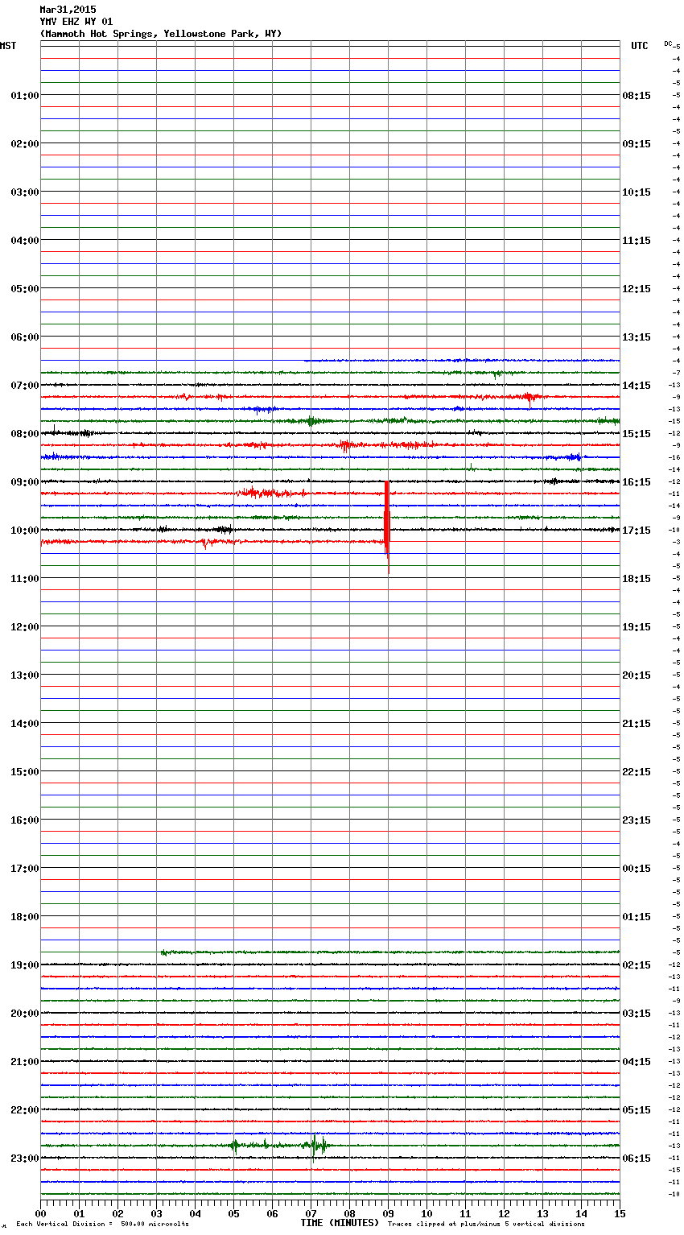684x1235 pixels.
Task: Select the 07:00 MST time label
Action: click(x=25, y=386)
